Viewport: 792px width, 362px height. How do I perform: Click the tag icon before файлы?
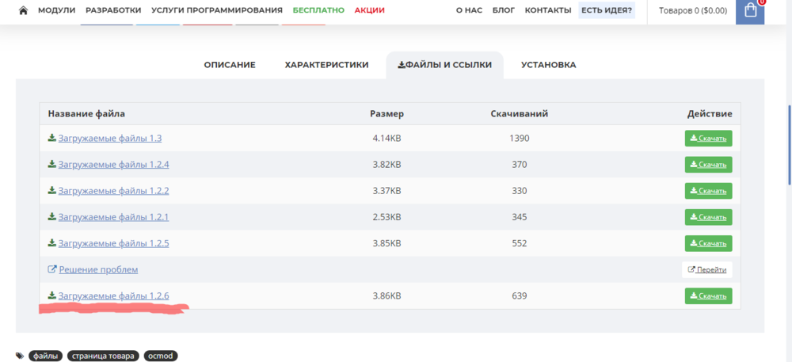20,356
